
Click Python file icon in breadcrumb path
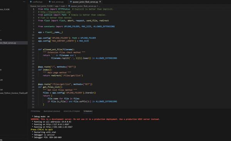click(69, 6)
